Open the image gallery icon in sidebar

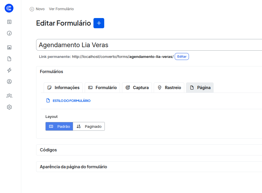click(9, 47)
